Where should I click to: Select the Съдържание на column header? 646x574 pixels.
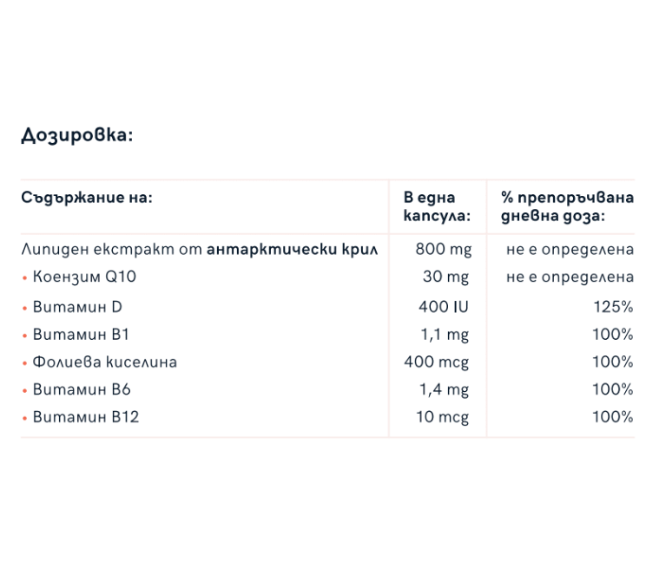[87, 198]
